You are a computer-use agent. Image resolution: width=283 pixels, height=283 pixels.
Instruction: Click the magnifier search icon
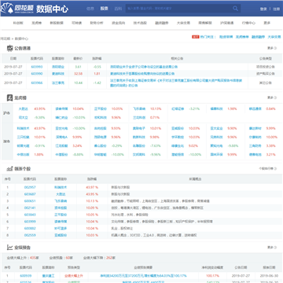(235, 9)
